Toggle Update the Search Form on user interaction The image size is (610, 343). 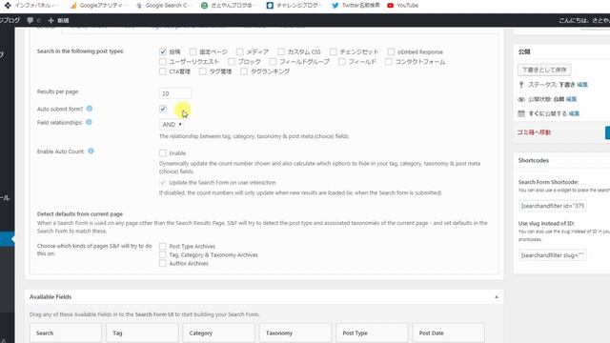tap(163, 182)
